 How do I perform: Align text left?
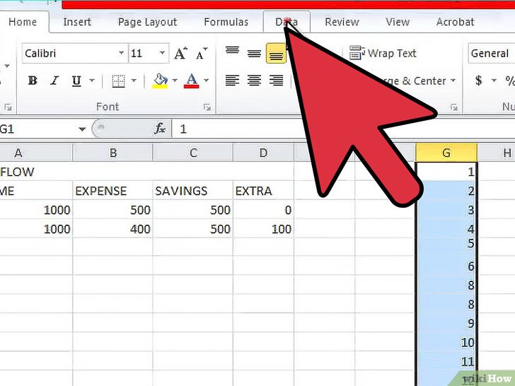coord(232,81)
